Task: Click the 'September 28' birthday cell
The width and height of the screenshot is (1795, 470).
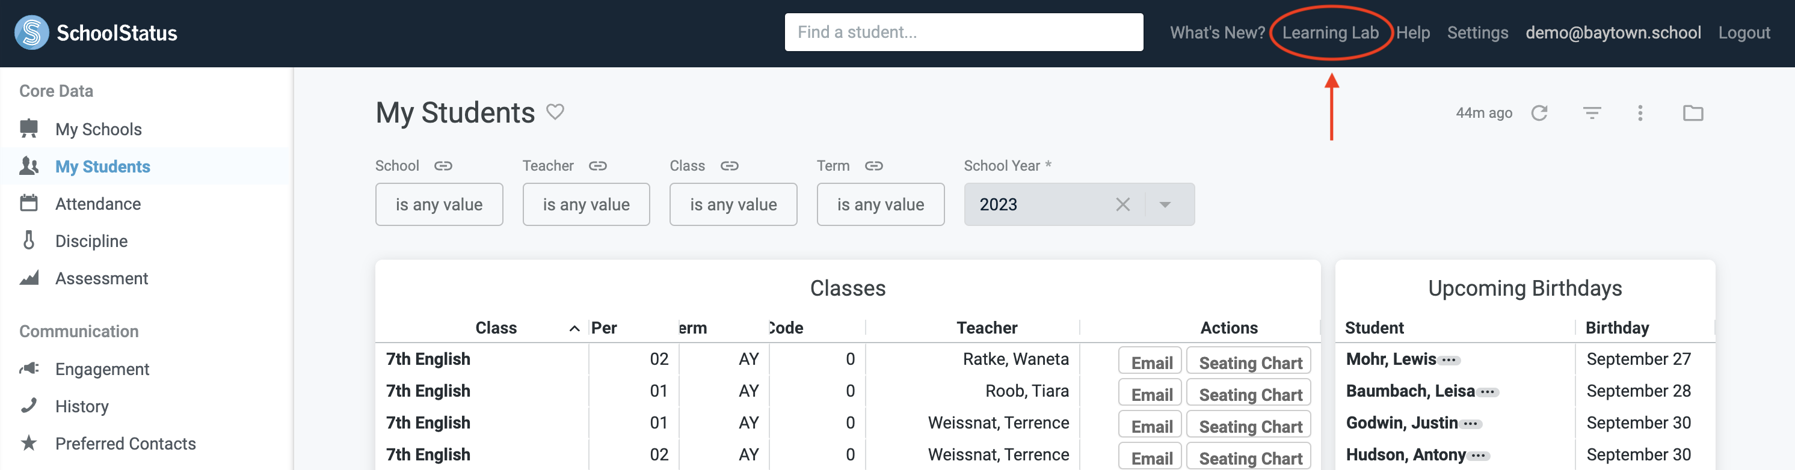Action: [x=1638, y=391]
